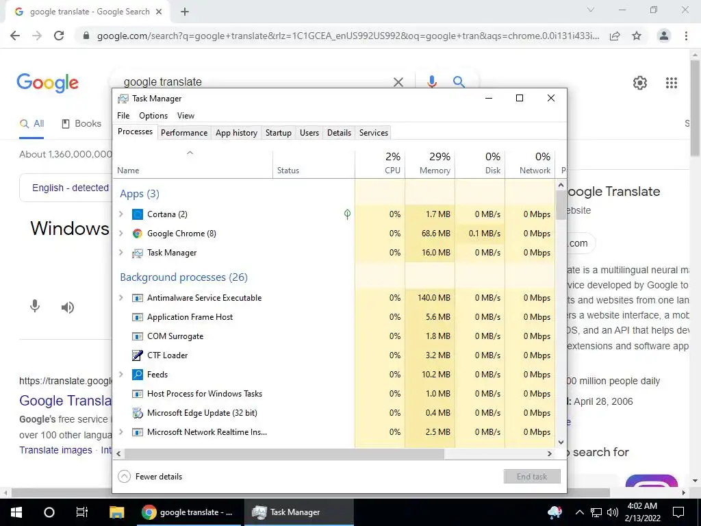
Task: Click the Google Chrome process icon
Action: (137, 234)
